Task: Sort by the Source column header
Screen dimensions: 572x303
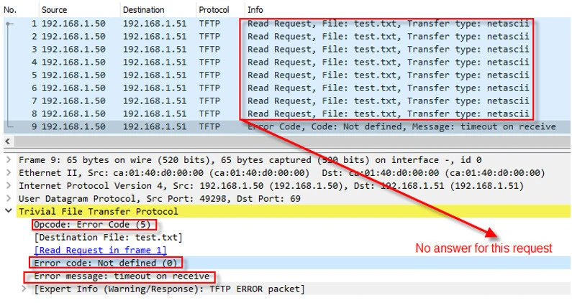Action: pos(54,10)
